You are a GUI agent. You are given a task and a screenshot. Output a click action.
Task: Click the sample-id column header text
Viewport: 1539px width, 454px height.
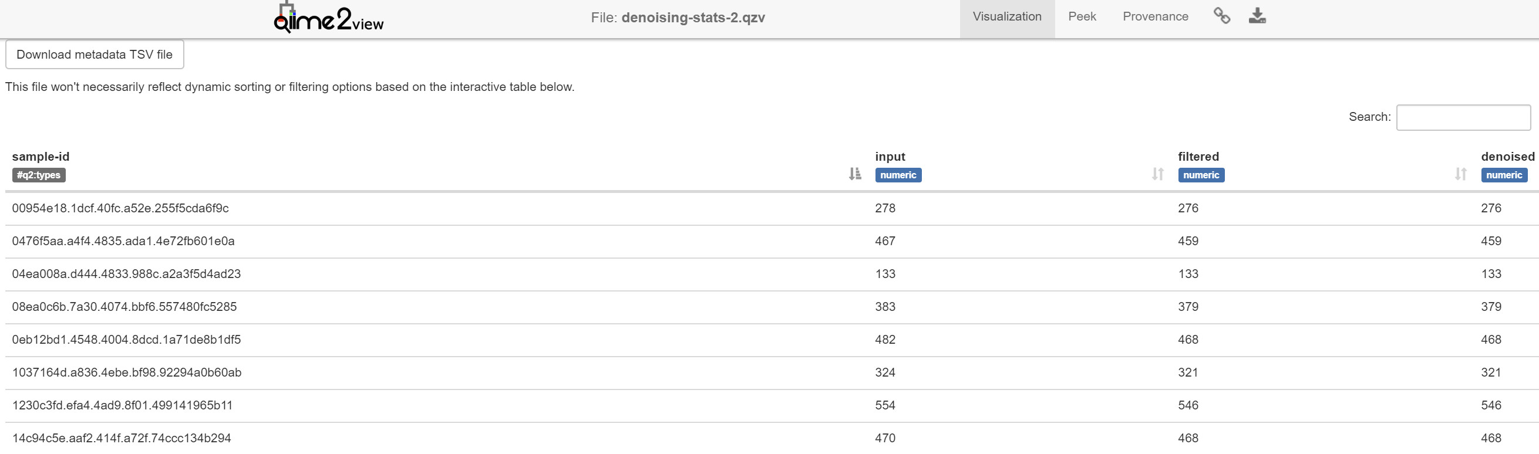click(x=41, y=156)
